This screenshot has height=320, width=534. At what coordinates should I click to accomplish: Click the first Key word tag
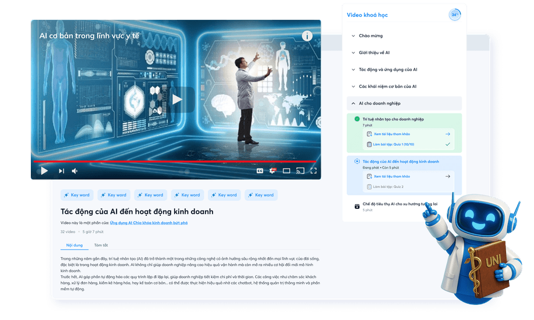77,195
